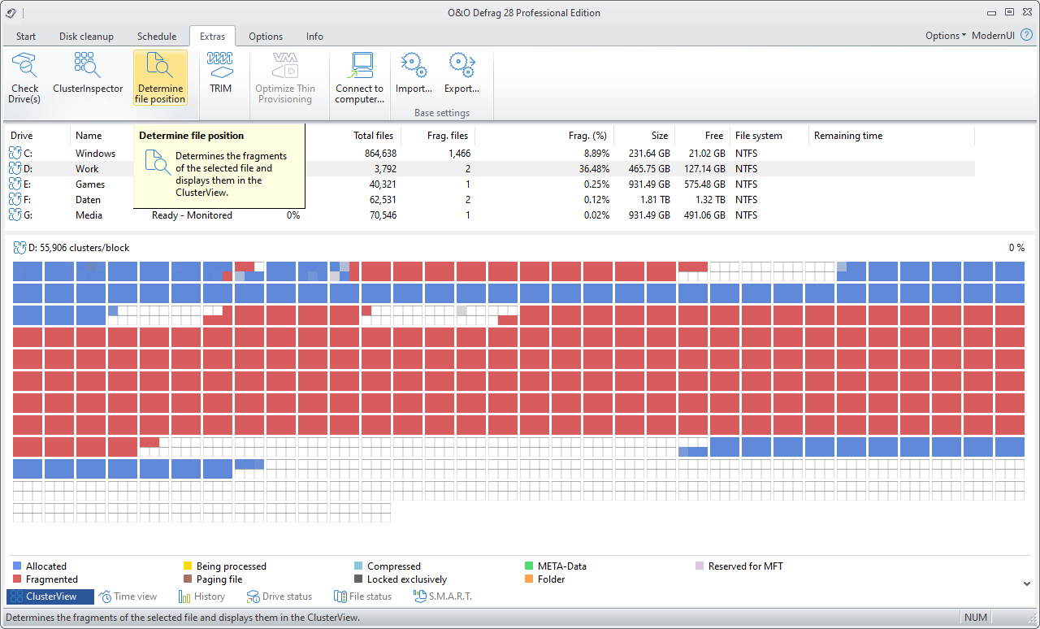Click the Compressed legend swatch
This screenshot has height=629, width=1040.
(358, 566)
